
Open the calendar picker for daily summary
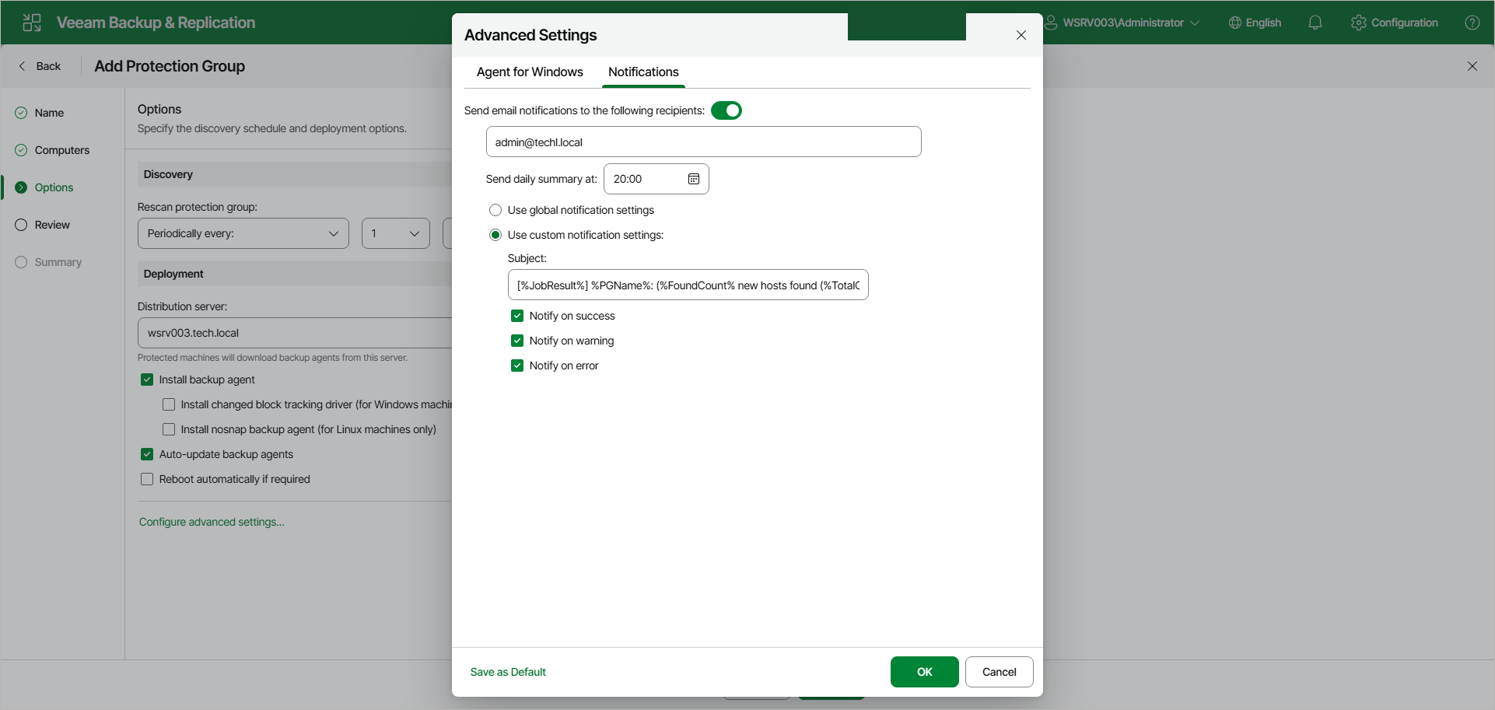pos(694,179)
